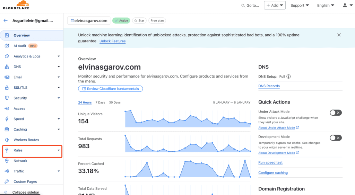Enable the Under Attack Mode toggle

(x=336, y=113)
